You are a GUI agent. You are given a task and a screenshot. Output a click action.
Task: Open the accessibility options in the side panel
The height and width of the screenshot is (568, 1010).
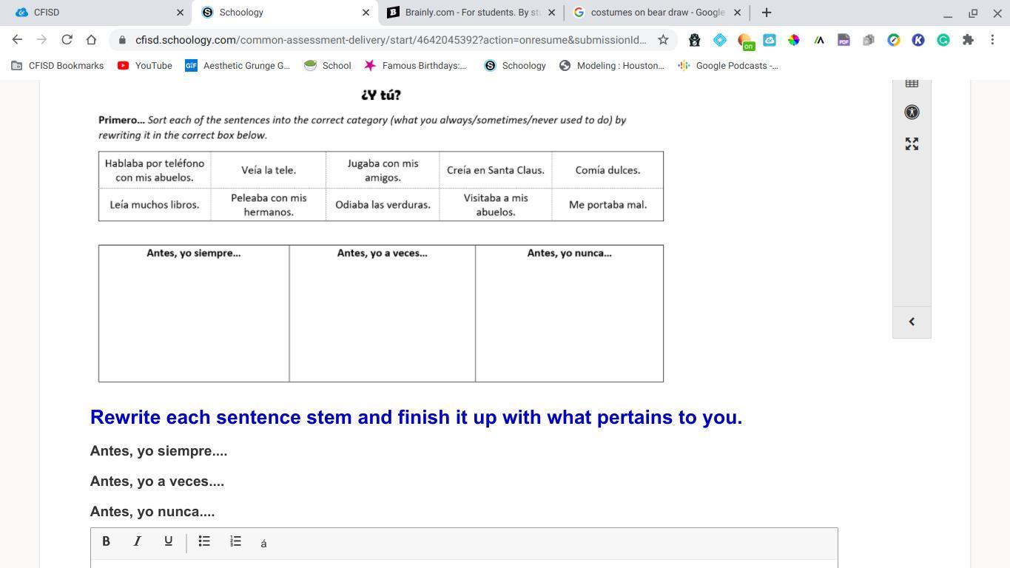(x=912, y=112)
